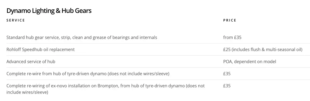Click the £25 flush and oil price

pos(263,49)
